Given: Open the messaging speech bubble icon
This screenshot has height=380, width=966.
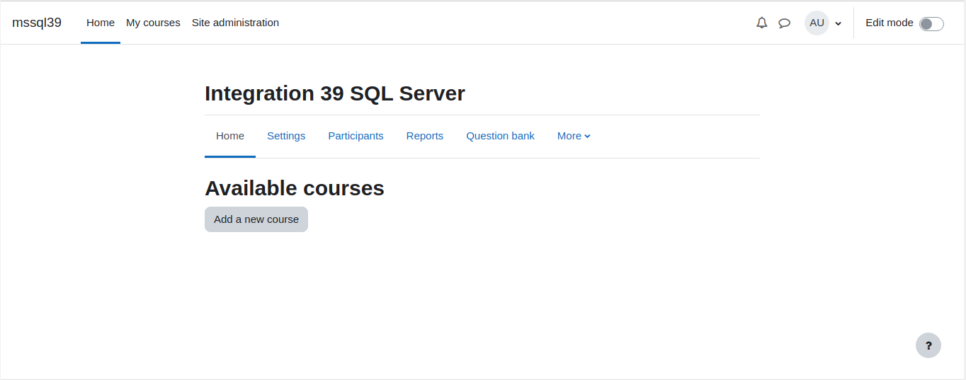Looking at the screenshot, I should 785,23.
